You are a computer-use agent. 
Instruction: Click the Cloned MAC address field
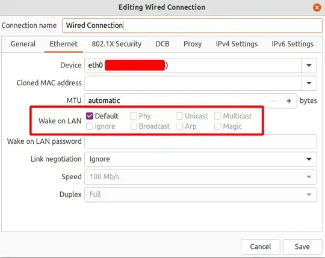pyautogui.click(x=193, y=83)
